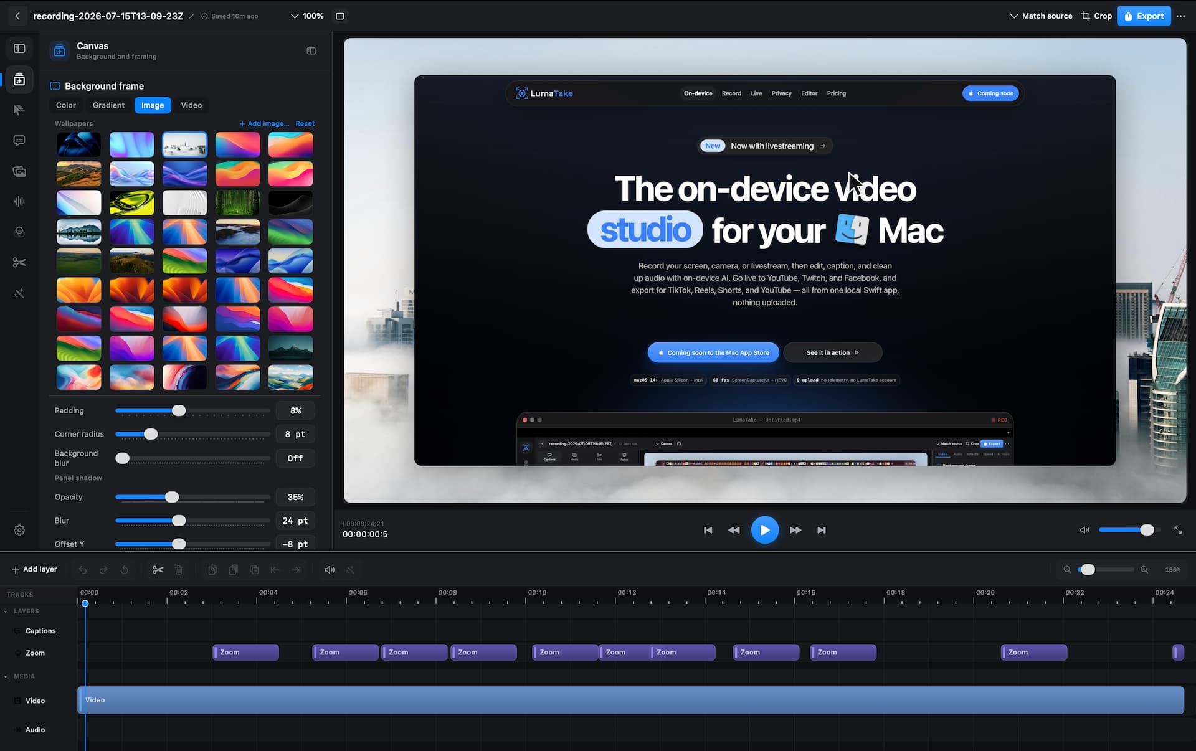1196x751 pixels.
Task: Open the settings gear
Action: [19, 530]
